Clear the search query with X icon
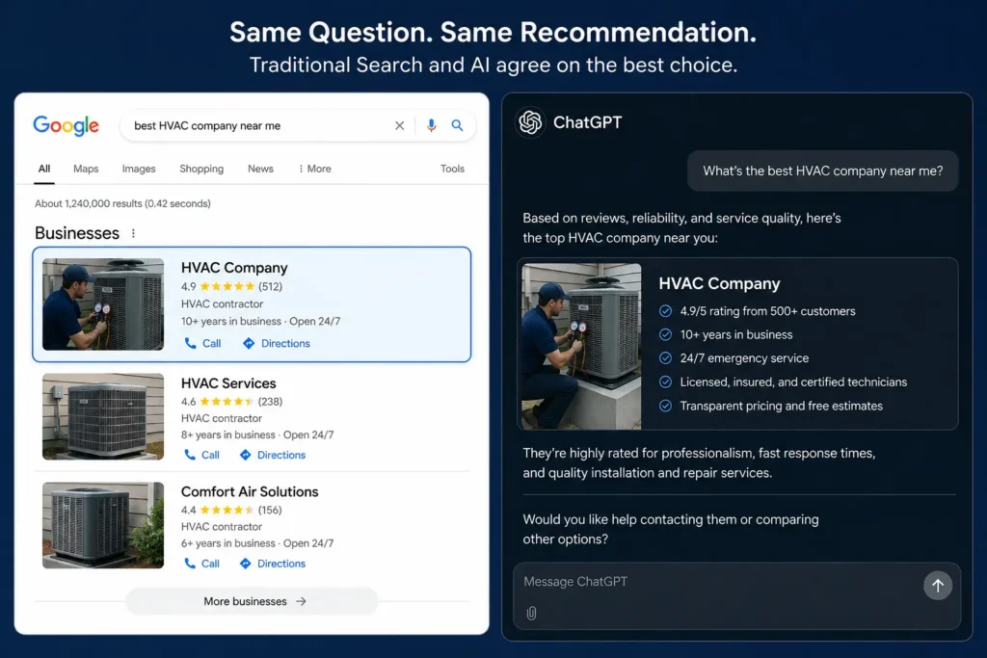This screenshot has height=658, width=987. (x=399, y=126)
